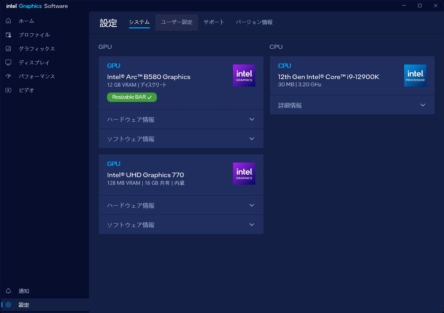This screenshot has height=313, width=444.
Task: Click the パフォーマンス gauge icon
Action: (x=9, y=76)
